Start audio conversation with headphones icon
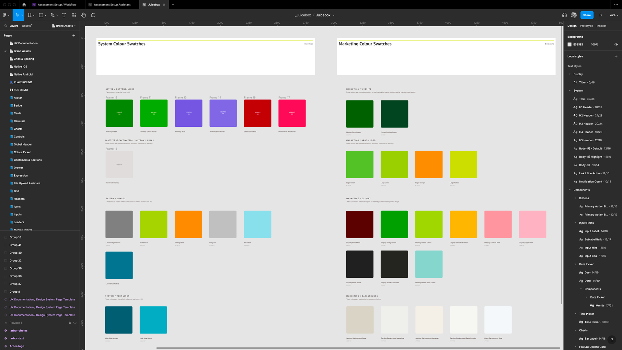 (565, 15)
